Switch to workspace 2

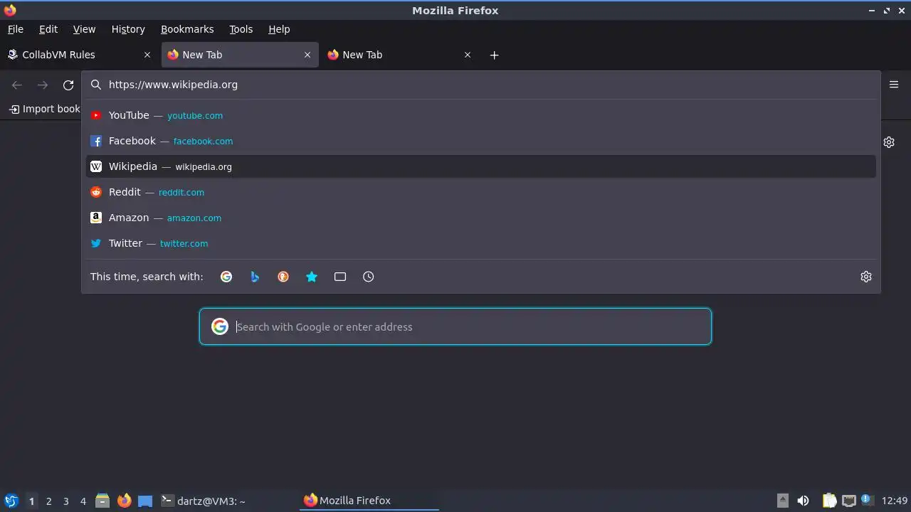48,501
